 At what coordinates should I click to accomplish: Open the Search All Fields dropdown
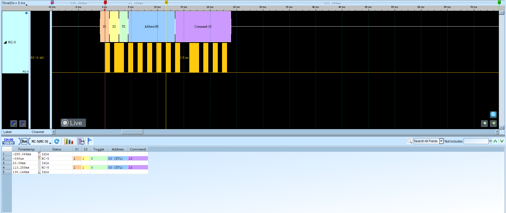point(441,141)
